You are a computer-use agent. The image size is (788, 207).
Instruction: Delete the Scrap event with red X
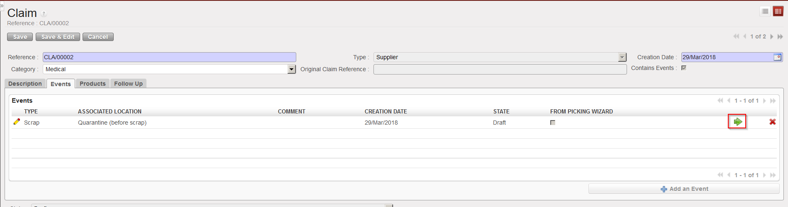772,122
